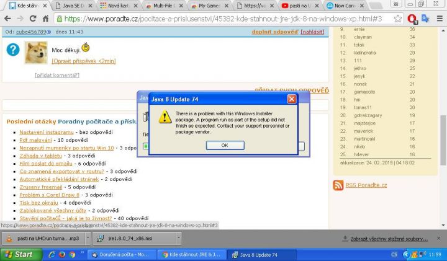Click the browser back arrow
Viewport: 447px width, 261px height.
point(7,19)
